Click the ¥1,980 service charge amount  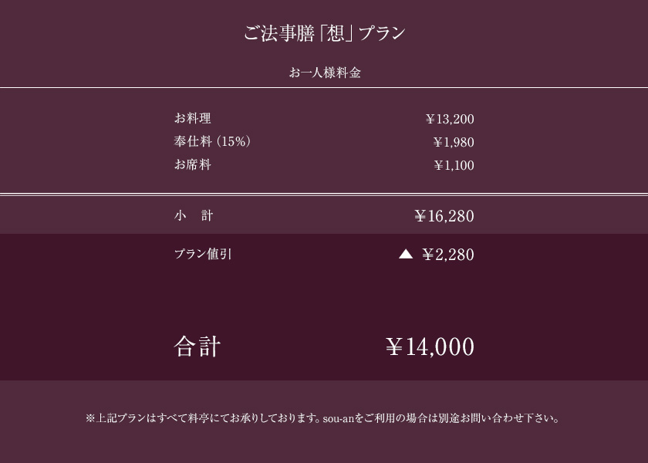tap(454, 142)
